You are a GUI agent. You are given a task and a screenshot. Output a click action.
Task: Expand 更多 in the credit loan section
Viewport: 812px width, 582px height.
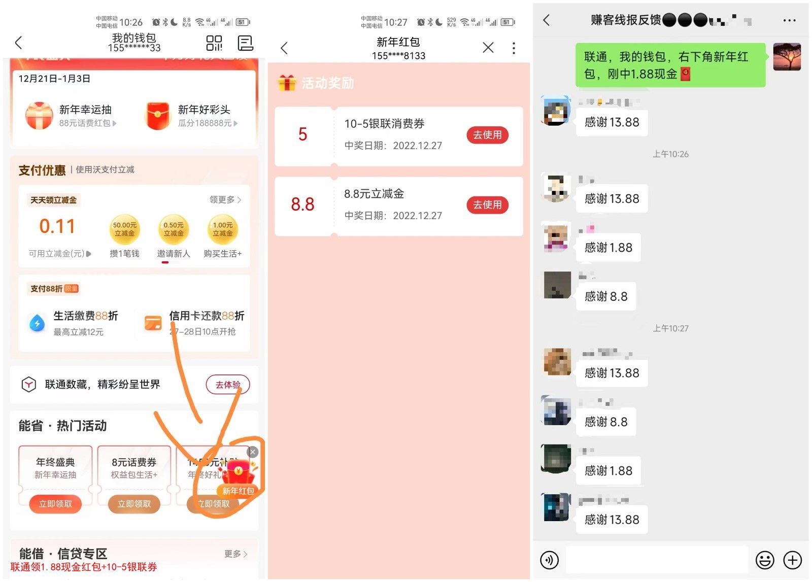coord(236,554)
